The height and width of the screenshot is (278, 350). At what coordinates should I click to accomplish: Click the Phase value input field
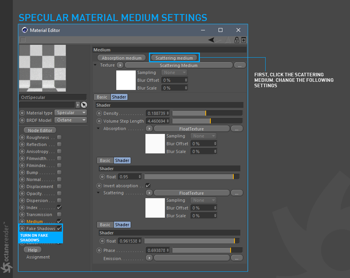[x=157, y=250]
